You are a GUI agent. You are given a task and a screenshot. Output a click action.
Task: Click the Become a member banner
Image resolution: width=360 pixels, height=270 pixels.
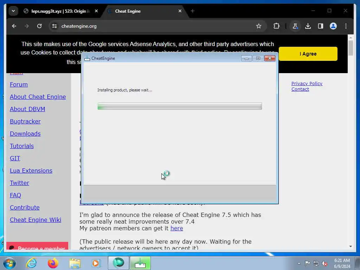[x=37, y=246]
